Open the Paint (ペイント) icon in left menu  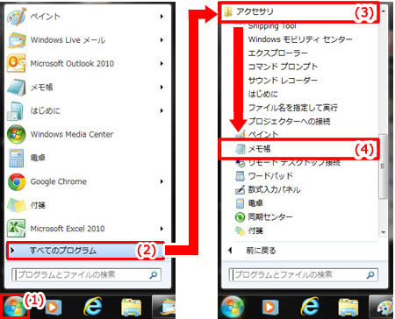coord(16,17)
